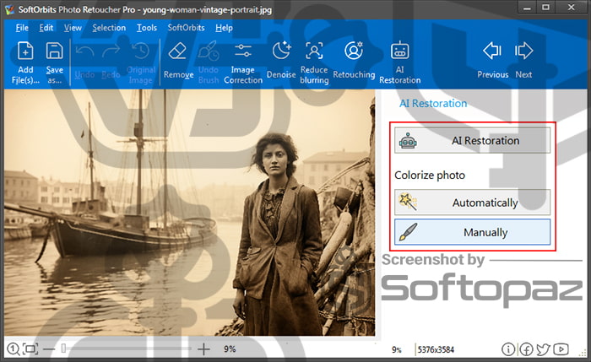Open the Twitter icon in status bar
This screenshot has height=362, width=591.
(x=543, y=349)
